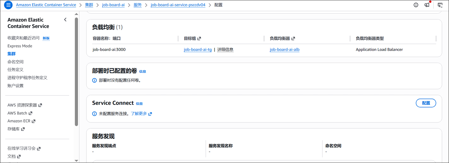Select 进程守护程序任务定义 in sidebar
449x163 pixels.
(27, 78)
